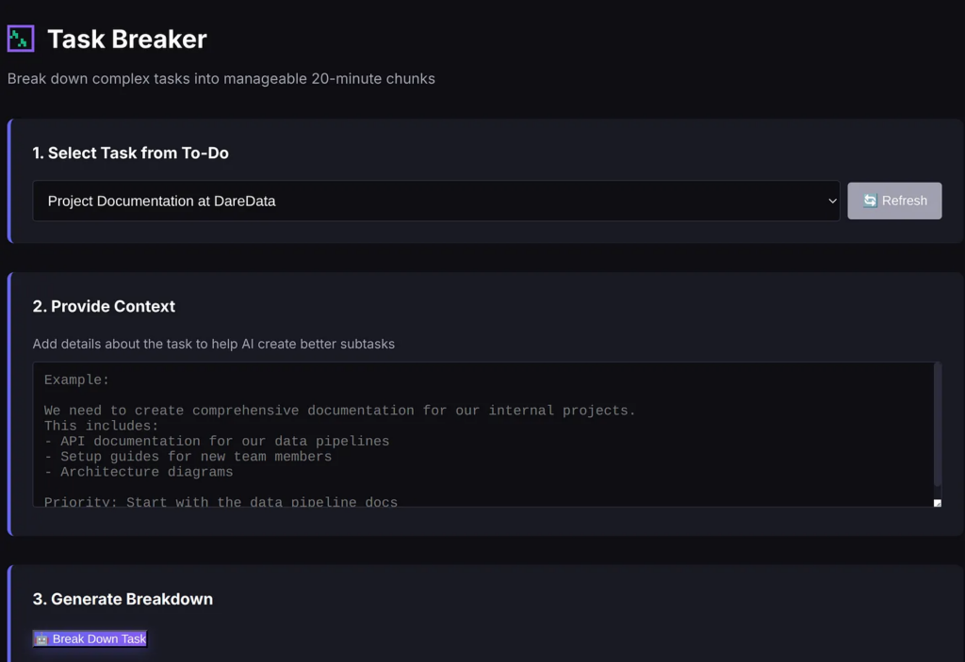
Task: Click the dropdown chevron beside DareData task
Action: [831, 201]
